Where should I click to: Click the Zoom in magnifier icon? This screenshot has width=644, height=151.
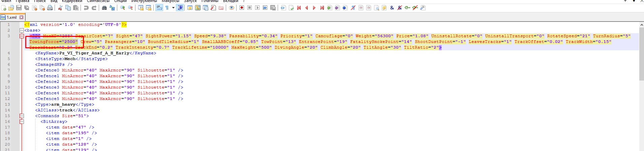(x=123, y=8)
